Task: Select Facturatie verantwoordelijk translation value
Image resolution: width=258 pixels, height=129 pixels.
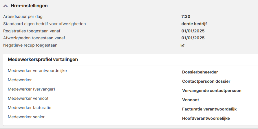Action: pos(209,109)
